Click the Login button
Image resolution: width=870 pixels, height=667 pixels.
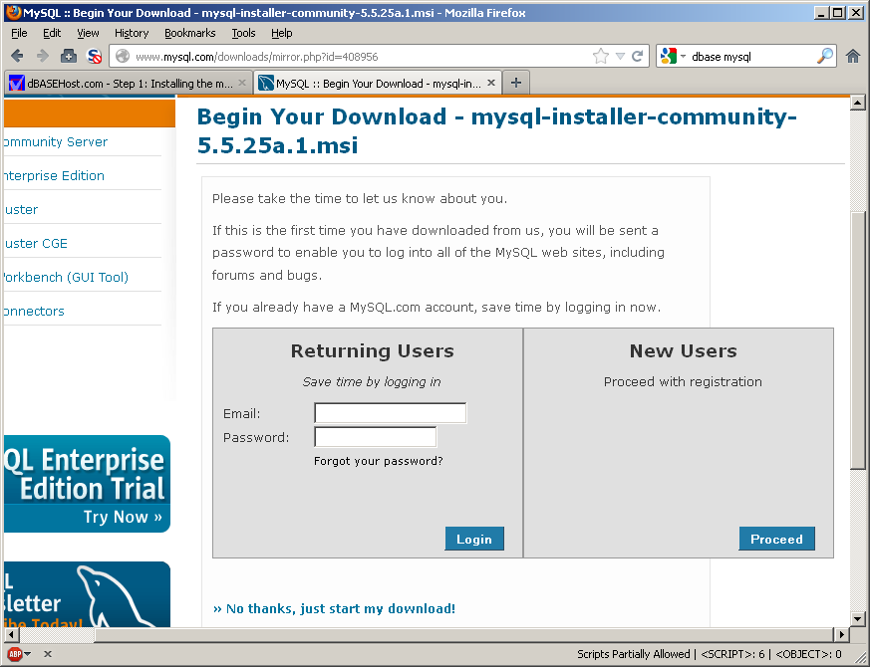(x=474, y=539)
